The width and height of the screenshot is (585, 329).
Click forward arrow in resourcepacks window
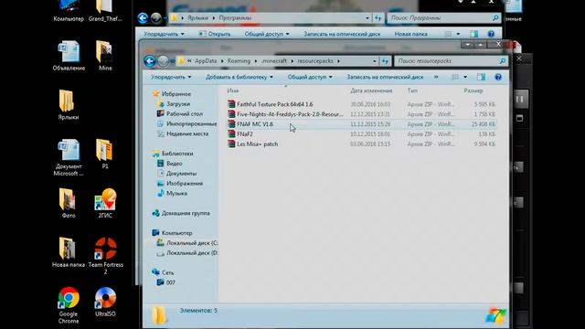click(163, 61)
